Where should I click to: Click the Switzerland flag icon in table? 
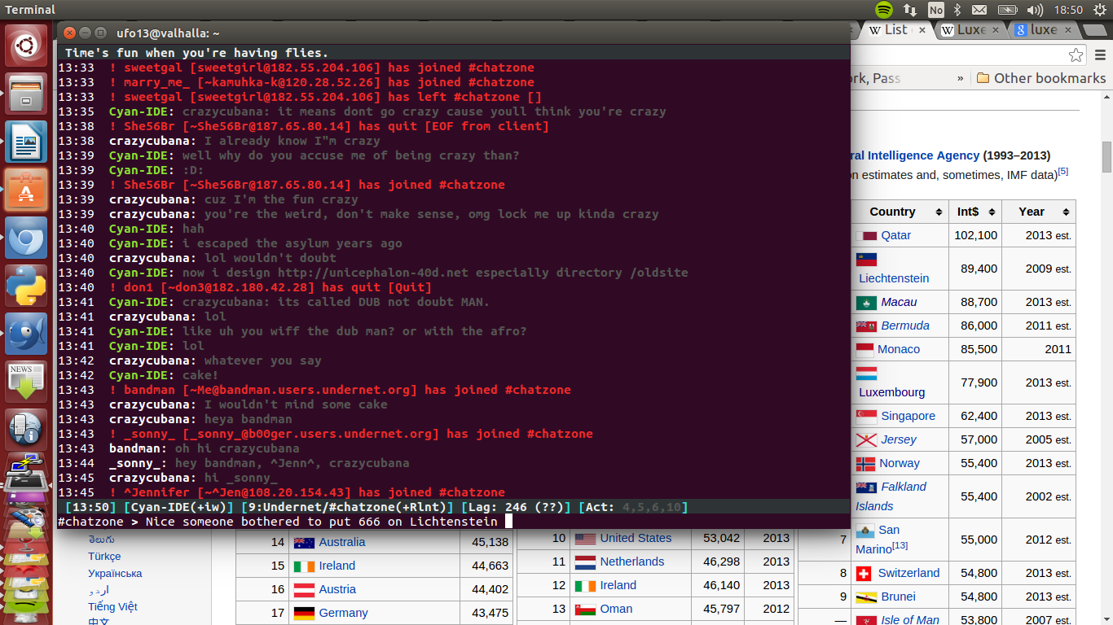(x=865, y=573)
